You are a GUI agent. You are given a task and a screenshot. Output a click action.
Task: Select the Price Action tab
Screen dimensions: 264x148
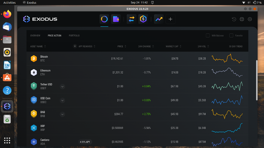point(54,36)
